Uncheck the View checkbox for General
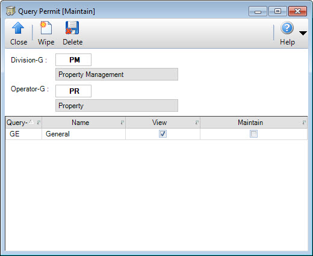This screenshot has width=313, height=256. coord(163,133)
